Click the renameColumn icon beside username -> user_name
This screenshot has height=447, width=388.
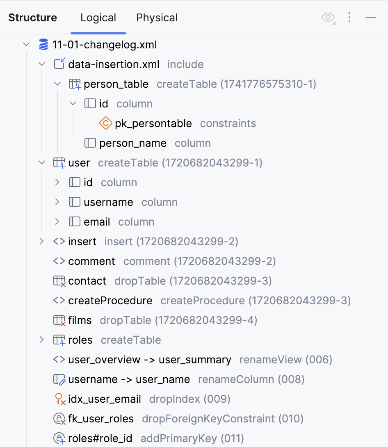click(58, 379)
